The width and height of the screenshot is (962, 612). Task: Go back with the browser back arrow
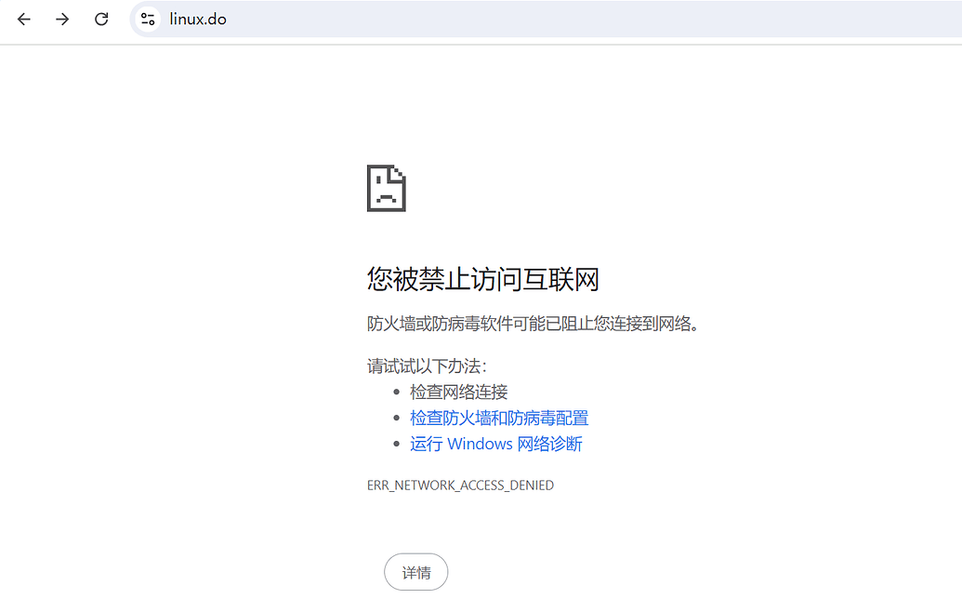click(24, 19)
